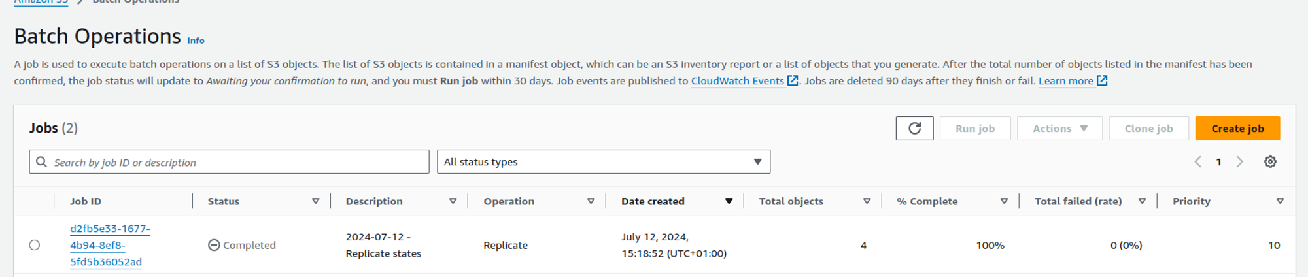Click the Description column sort arrow

[453, 201]
